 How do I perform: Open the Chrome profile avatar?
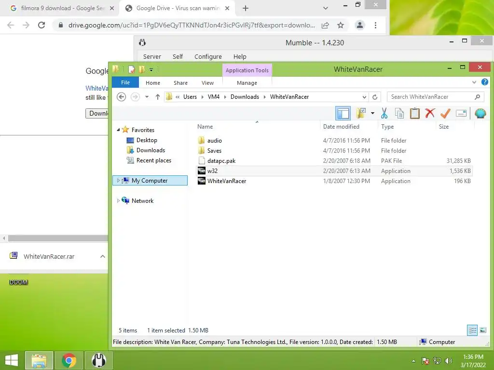pyautogui.click(x=359, y=25)
